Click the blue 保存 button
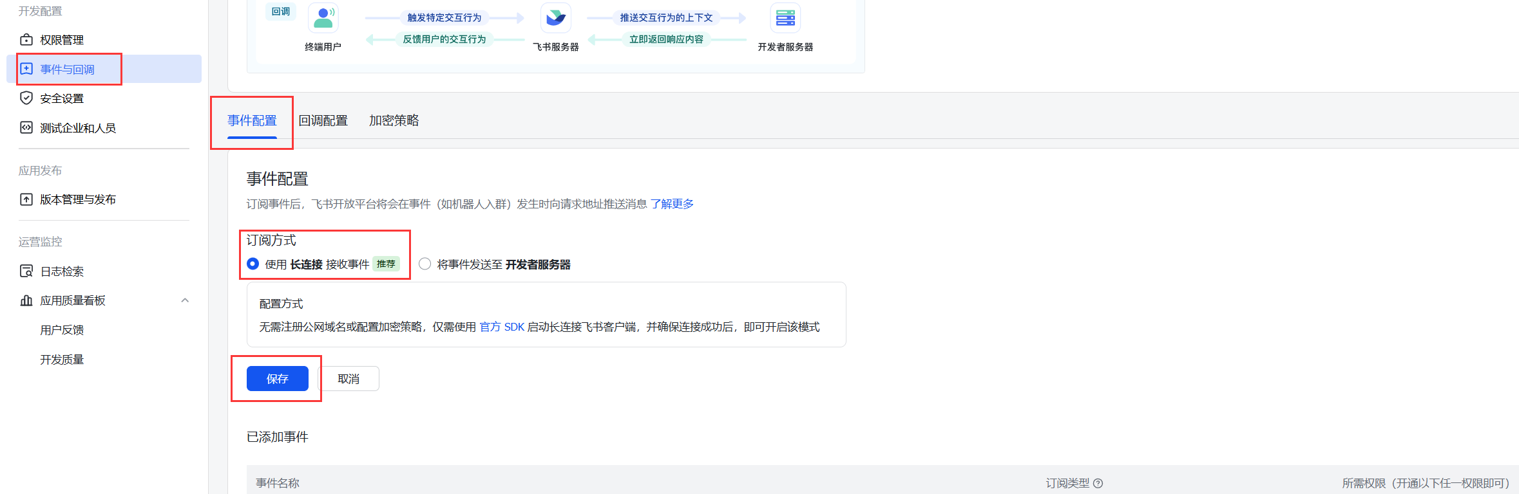The width and height of the screenshot is (1519, 494). [278, 379]
